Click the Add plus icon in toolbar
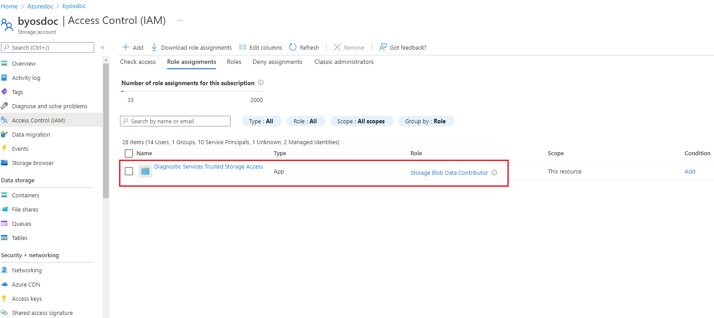 pos(126,47)
